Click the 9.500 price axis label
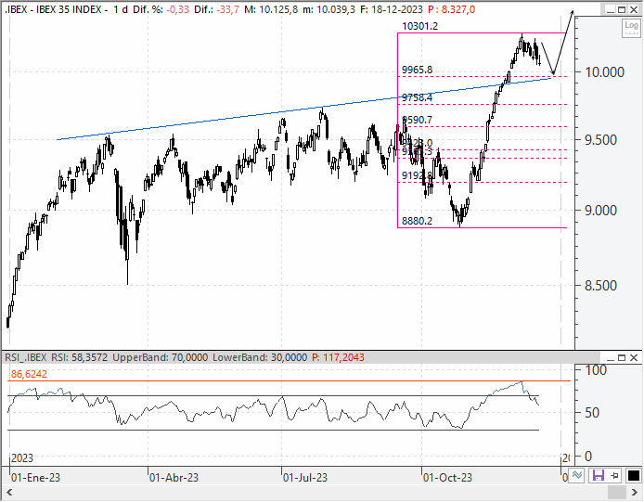Image resolution: width=644 pixels, height=502 pixels. click(601, 140)
